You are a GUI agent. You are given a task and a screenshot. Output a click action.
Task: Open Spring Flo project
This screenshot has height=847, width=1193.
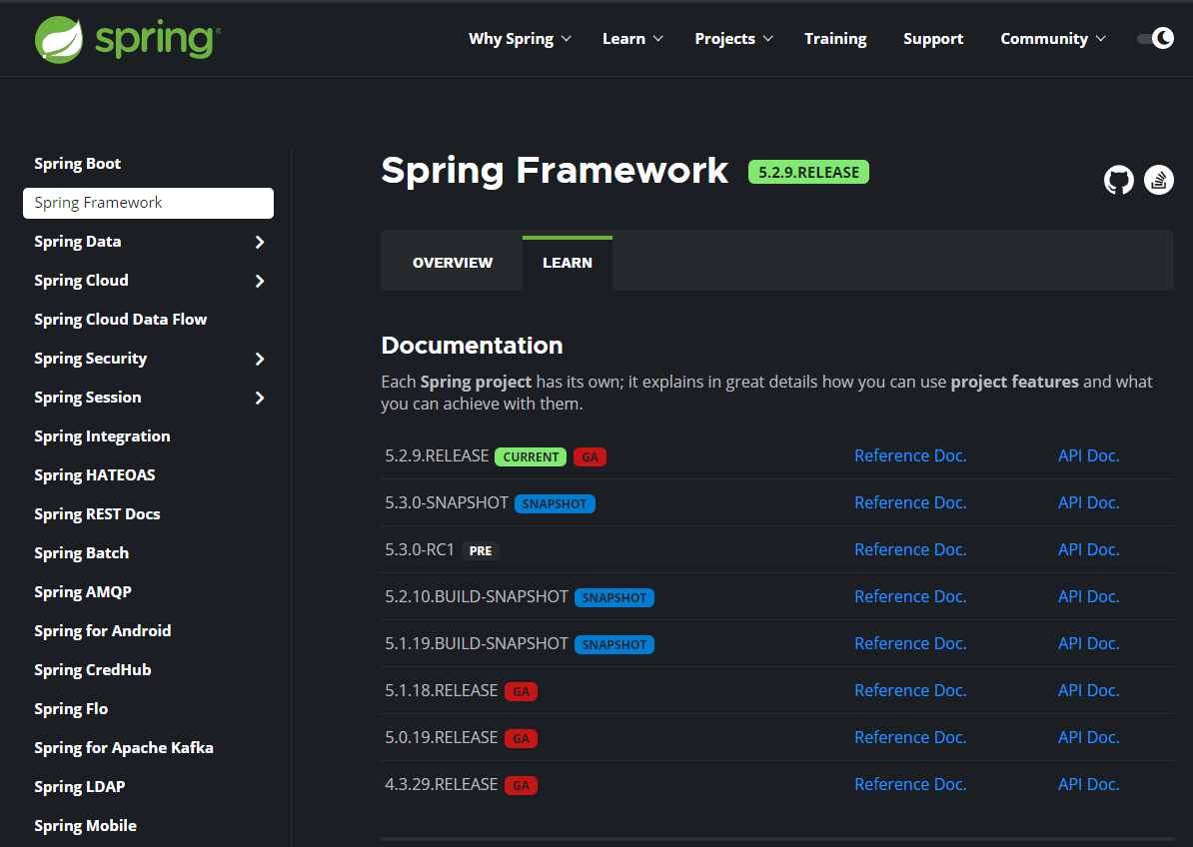click(x=71, y=708)
